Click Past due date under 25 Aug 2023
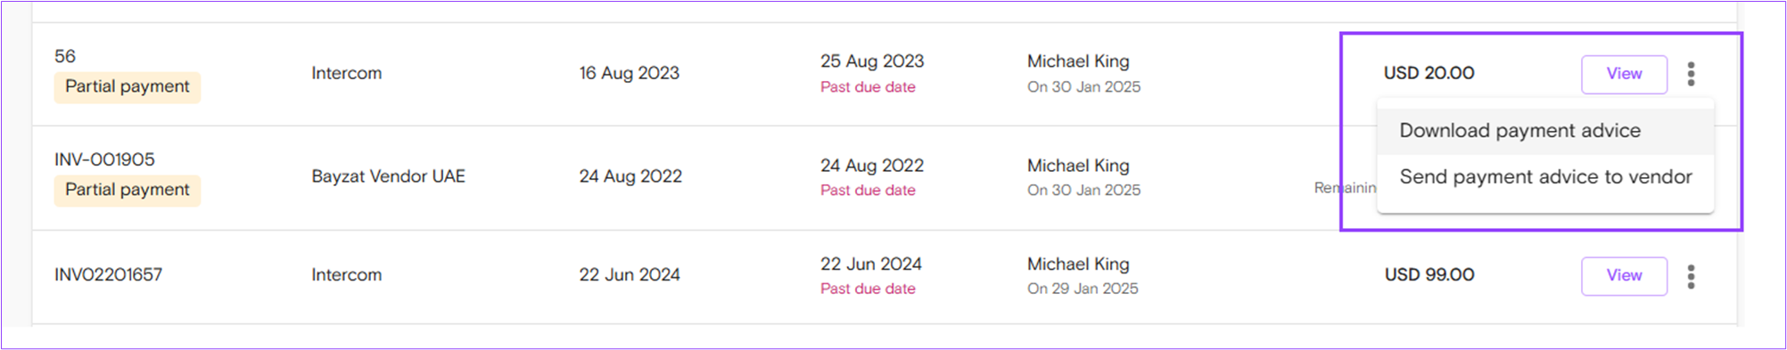Viewport: 1787px width, 350px height. click(x=868, y=87)
